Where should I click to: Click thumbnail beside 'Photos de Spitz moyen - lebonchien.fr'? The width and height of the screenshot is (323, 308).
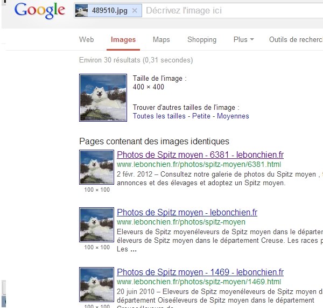pyautogui.click(x=96, y=225)
